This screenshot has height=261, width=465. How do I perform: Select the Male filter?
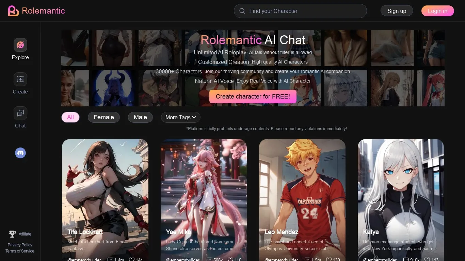point(140,117)
